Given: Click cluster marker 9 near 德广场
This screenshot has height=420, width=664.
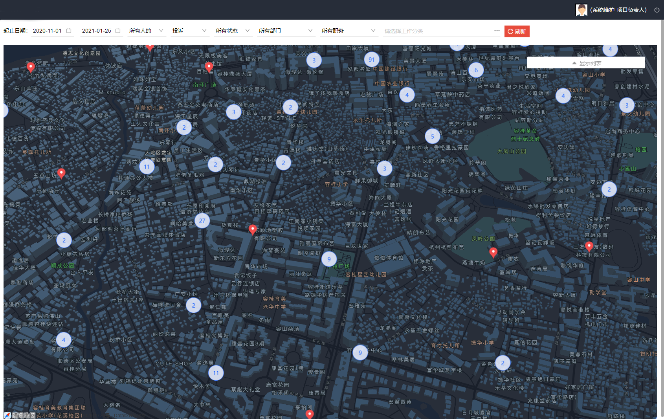Looking at the screenshot, I should (329, 259).
